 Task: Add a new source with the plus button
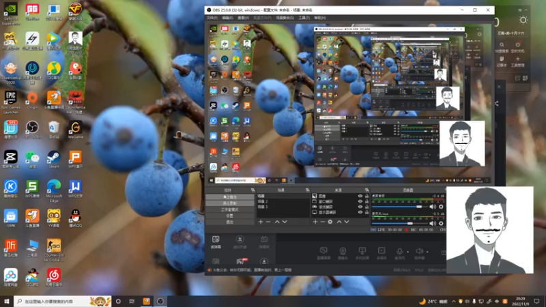pos(315,222)
